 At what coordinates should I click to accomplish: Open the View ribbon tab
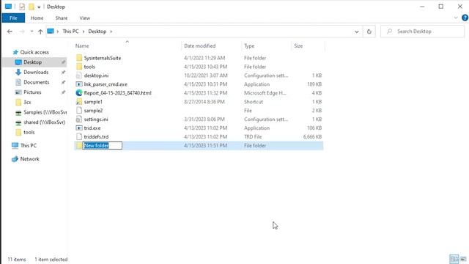point(85,18)
